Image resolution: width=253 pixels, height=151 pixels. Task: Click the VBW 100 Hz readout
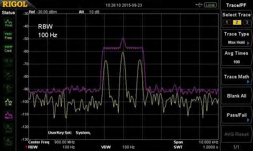pyautogui.click(x=118, y=147)
